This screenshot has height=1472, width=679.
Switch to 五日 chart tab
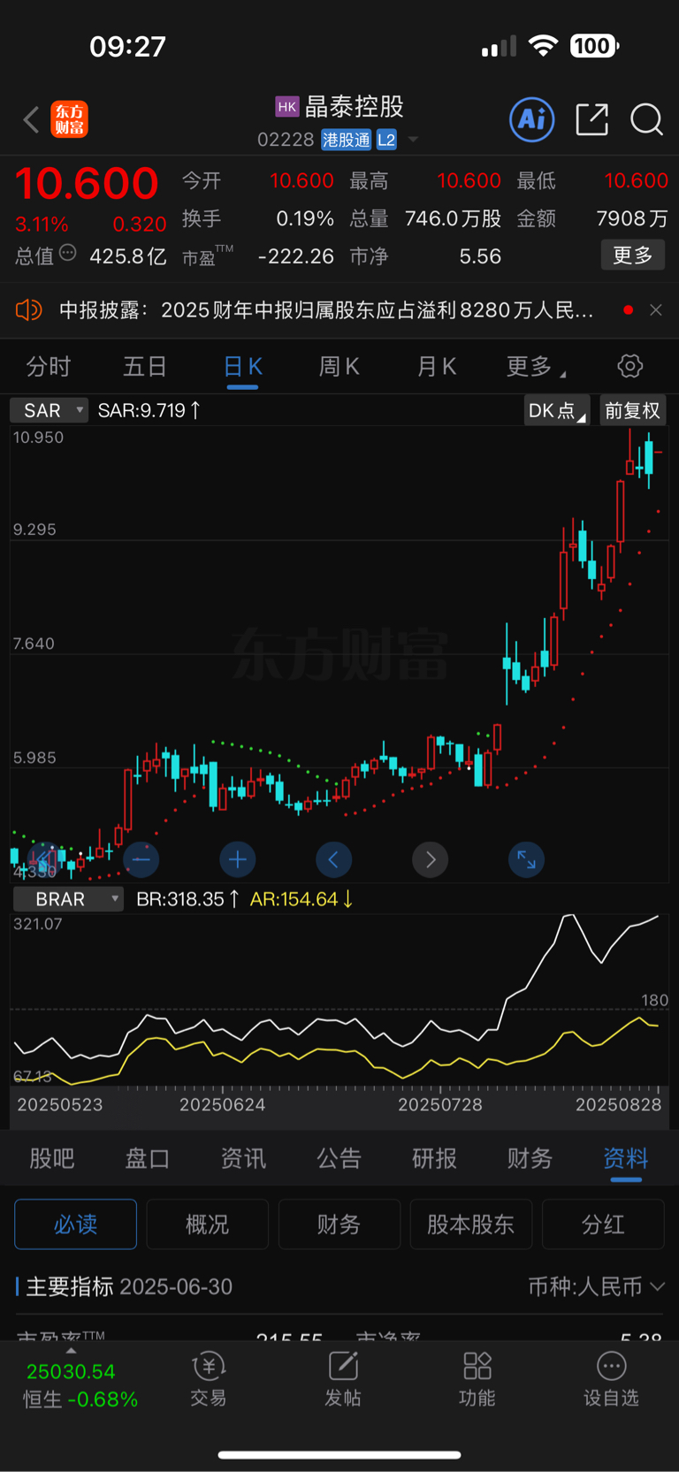(x=145, y=366)
